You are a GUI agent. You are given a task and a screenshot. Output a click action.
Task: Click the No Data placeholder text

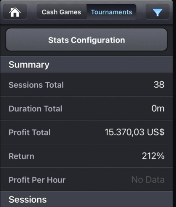148,180
